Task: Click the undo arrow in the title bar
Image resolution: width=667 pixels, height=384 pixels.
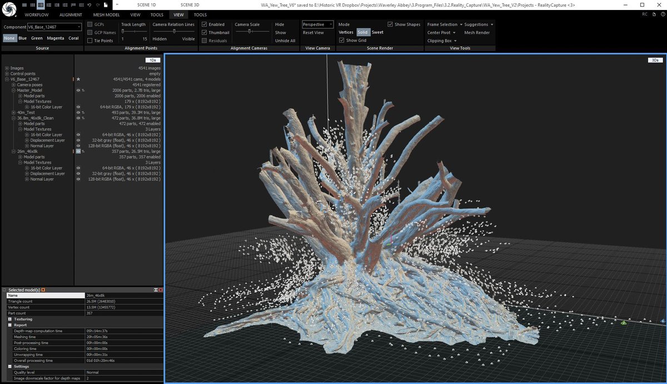Action: coord(89,4)
